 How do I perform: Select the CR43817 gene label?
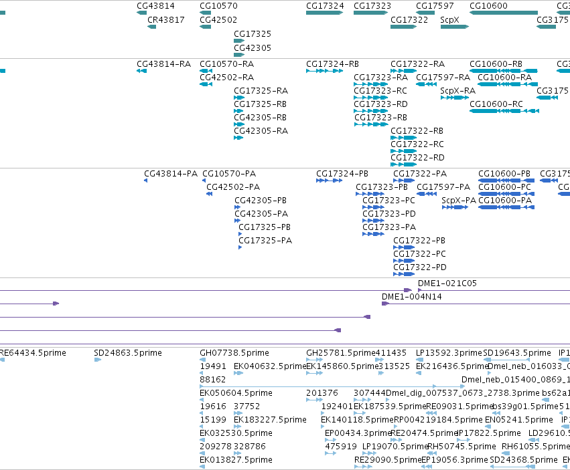(165, 19)
